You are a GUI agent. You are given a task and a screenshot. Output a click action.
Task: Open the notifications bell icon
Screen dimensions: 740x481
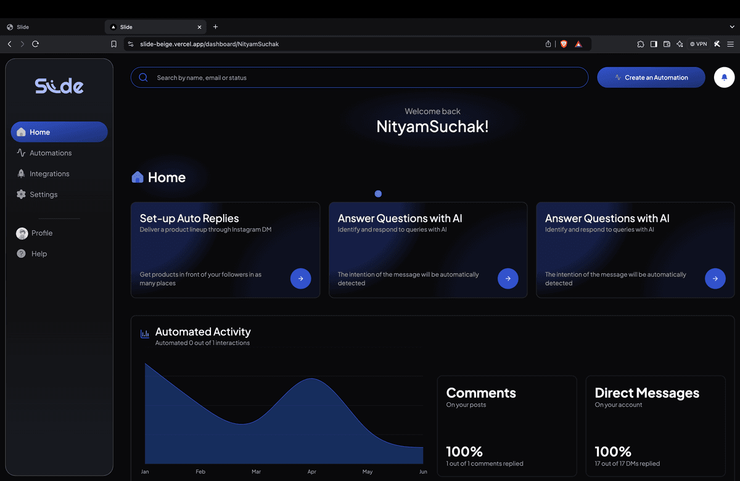[x=724, y=77]
